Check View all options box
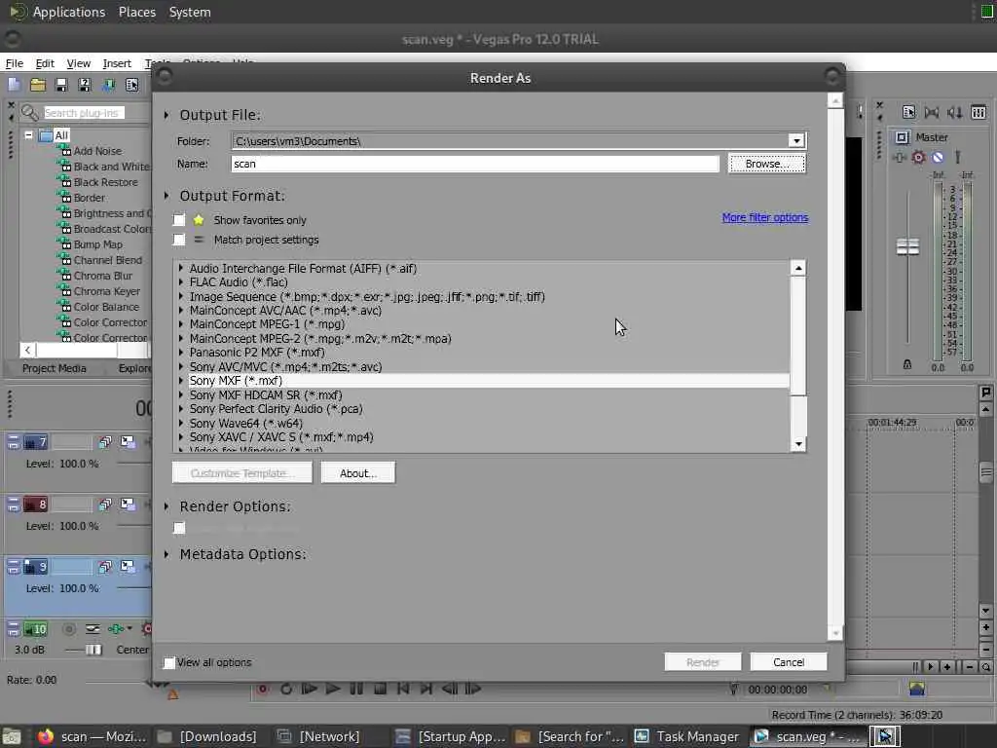This screenshot has height=748, width=997. (x=169, y=662)
